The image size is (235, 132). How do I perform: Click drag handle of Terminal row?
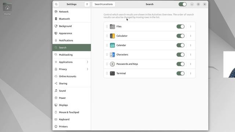click(107, 73)
